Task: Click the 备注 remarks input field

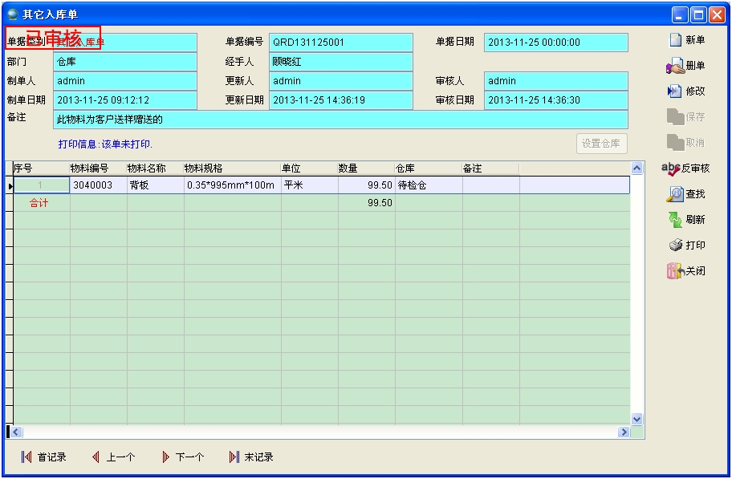Action: [340, 120]
